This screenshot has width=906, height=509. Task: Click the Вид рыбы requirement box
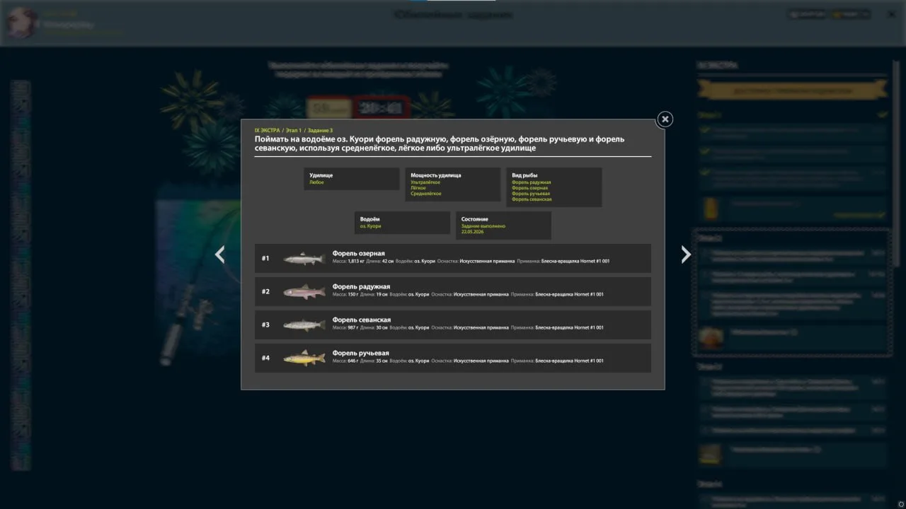(x=554, y=187)
